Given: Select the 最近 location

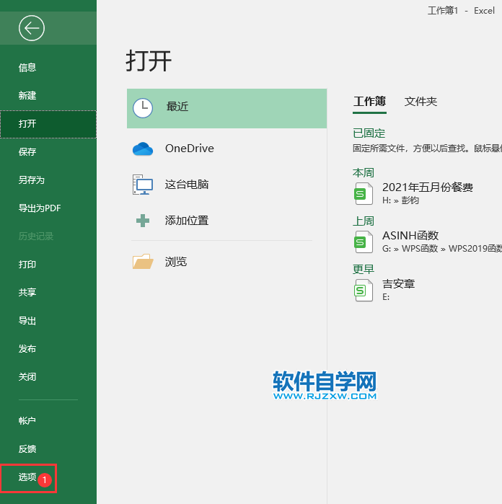Looking at the screenshot, I should pyautogui.click(x=226, y=108).
